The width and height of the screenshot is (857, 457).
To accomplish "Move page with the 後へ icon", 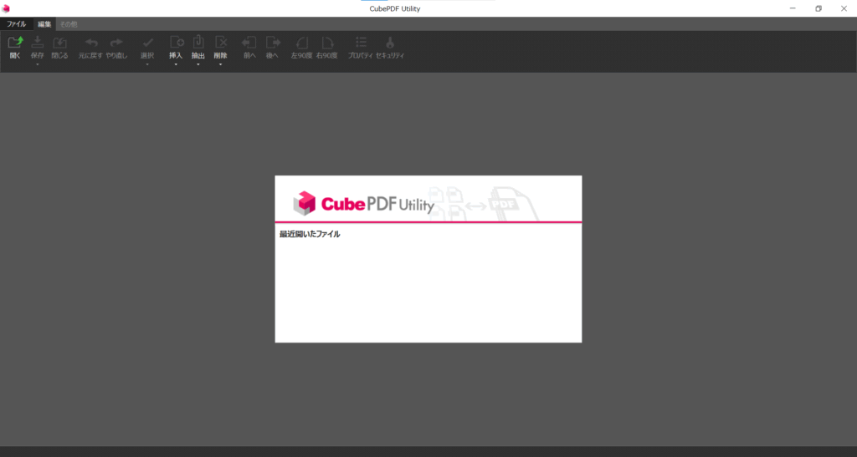I will point(272,43).
